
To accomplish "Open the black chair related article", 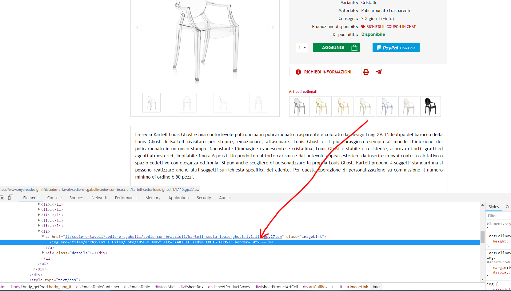I will [x=430, y=107].
